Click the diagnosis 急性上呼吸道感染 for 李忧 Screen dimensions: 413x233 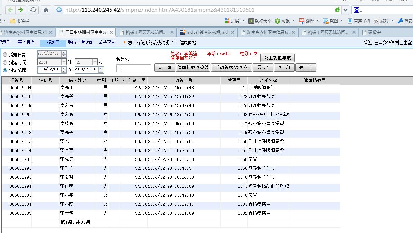(x=266, y=142)
